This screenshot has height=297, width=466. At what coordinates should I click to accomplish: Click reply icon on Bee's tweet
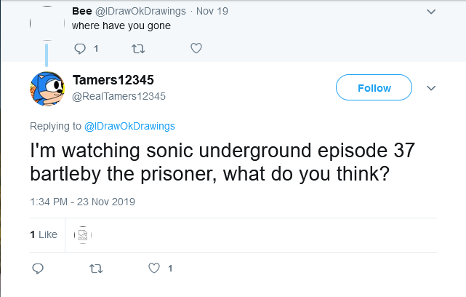tap(81, 49)
